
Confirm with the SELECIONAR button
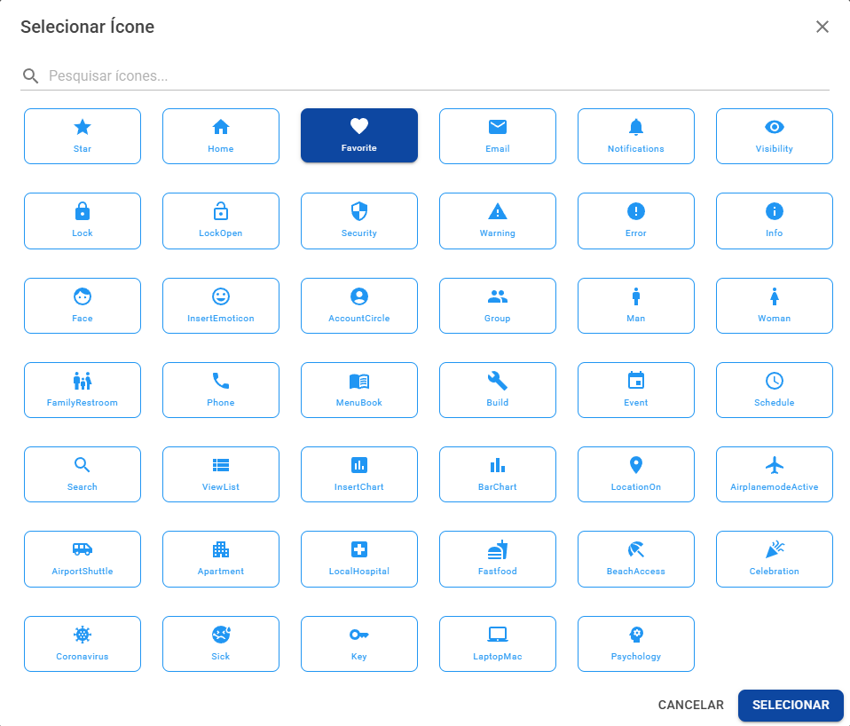(791, 705)
